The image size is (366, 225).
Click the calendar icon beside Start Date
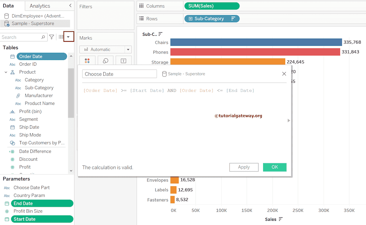pyautogui.click(x=7, y=219)
